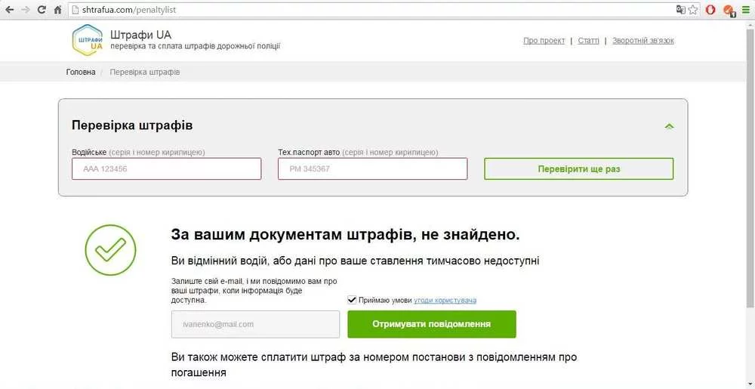
Task: Click the browser forward arrow
Action: 26,10
